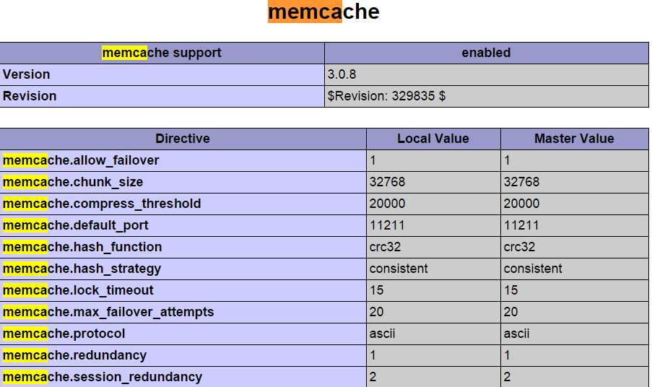This screenshot has width=652, height=387.
Task: Click the 'Local Value' column header
Action: point(433,139)
